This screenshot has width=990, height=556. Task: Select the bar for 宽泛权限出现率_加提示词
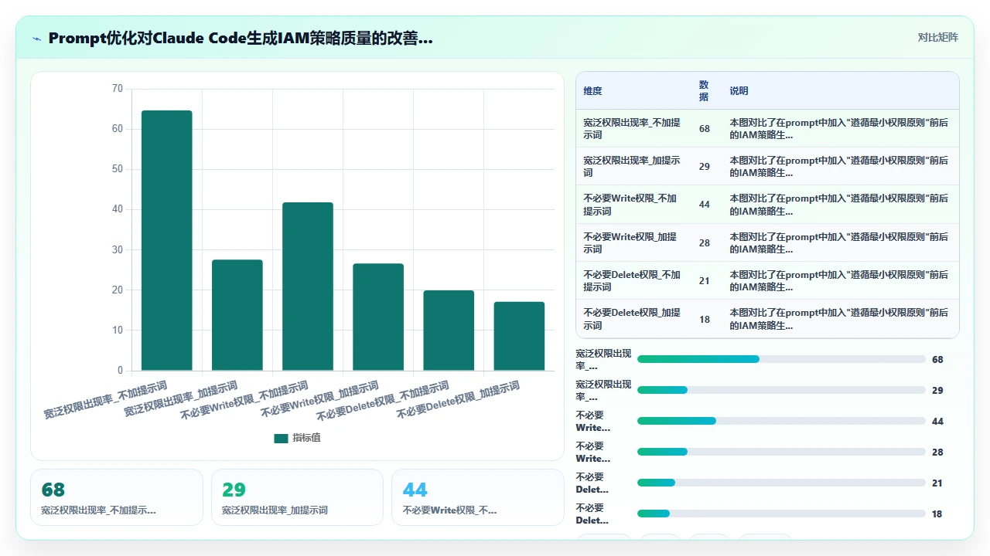click(x=237, y=315)
